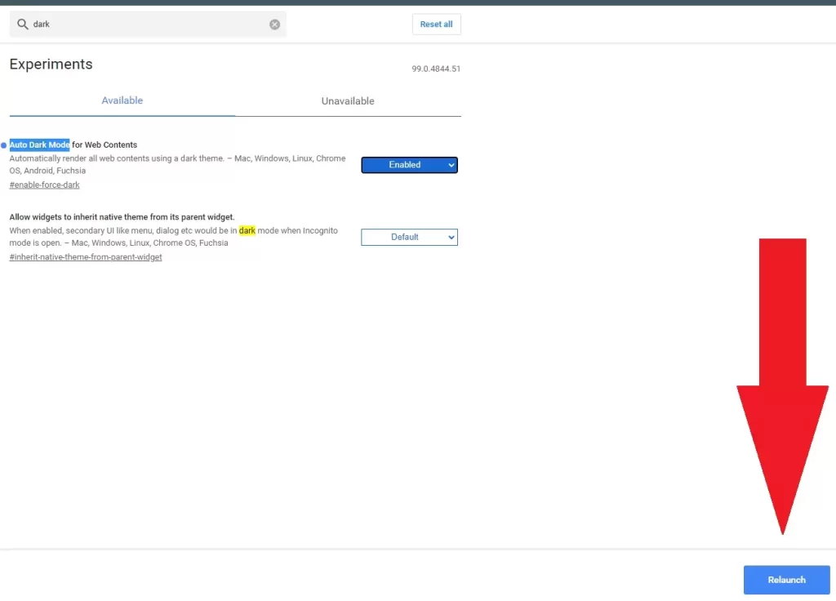This screenshot has height=601, width=836.
Task: Click the "Allow widgets to inherit native theme" title
Action: click(122, 217)
